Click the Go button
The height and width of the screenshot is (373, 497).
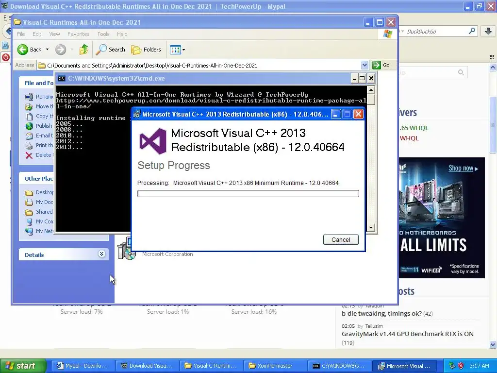[381, 66]
